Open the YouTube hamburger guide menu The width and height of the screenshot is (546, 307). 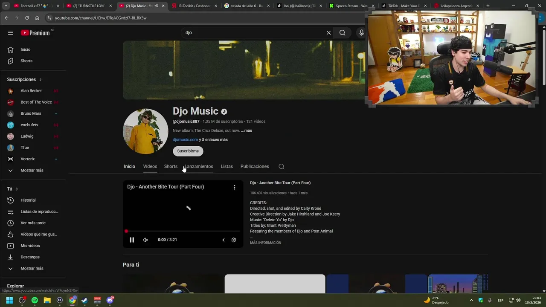10,33
